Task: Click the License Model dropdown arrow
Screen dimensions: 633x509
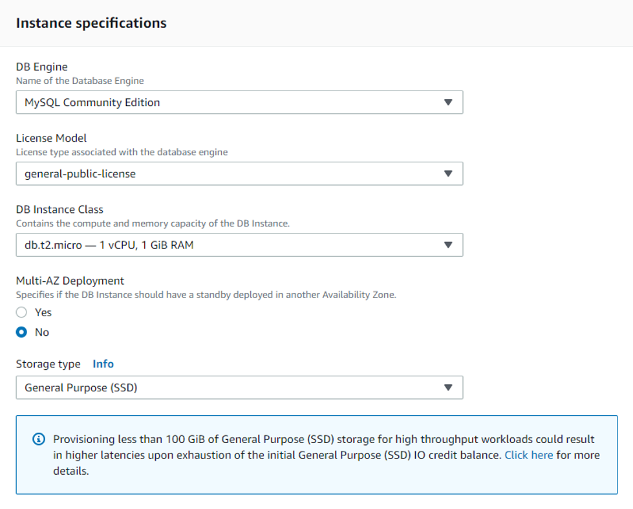Action: [x=448, y=174]
